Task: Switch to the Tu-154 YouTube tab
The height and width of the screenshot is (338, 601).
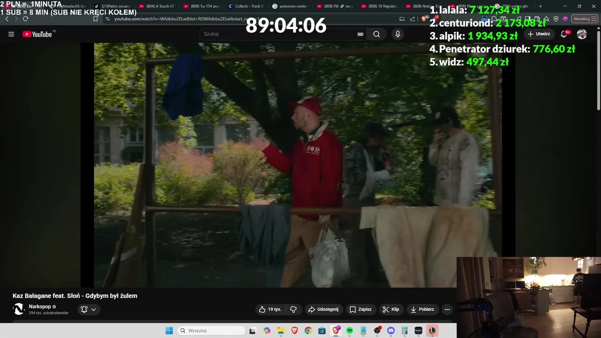Action: click(x=202, y=6)
